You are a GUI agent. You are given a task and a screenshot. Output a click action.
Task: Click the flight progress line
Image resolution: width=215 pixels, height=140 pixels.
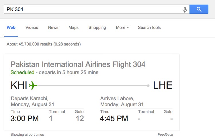pyautogui.click(x=92, y=86)
